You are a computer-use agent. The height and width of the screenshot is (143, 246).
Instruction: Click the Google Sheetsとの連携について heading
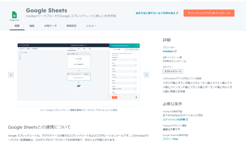(x=39, y=127)
